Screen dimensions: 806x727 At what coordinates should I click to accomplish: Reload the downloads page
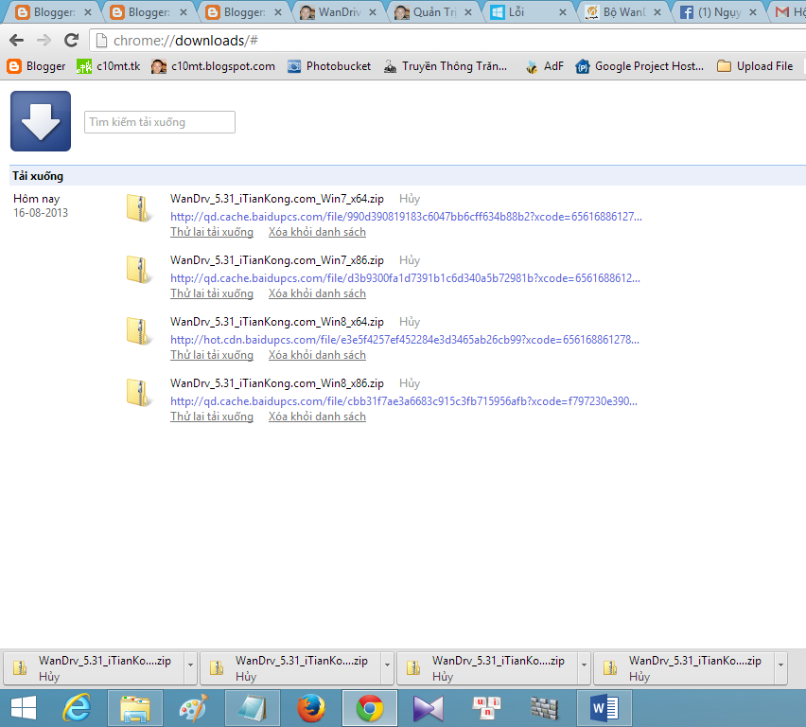(72, 40)
